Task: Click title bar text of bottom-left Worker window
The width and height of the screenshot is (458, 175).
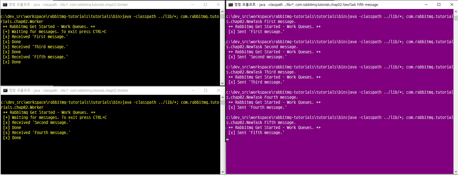Action: [x=68, y=90]
